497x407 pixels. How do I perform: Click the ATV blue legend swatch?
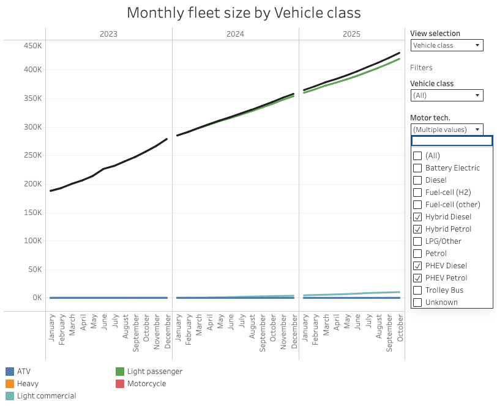(x=9, y=372)
